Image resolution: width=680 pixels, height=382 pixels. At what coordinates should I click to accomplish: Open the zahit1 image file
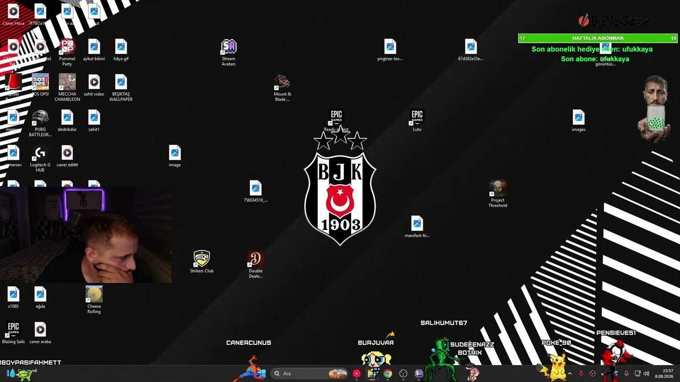(94, 121)
